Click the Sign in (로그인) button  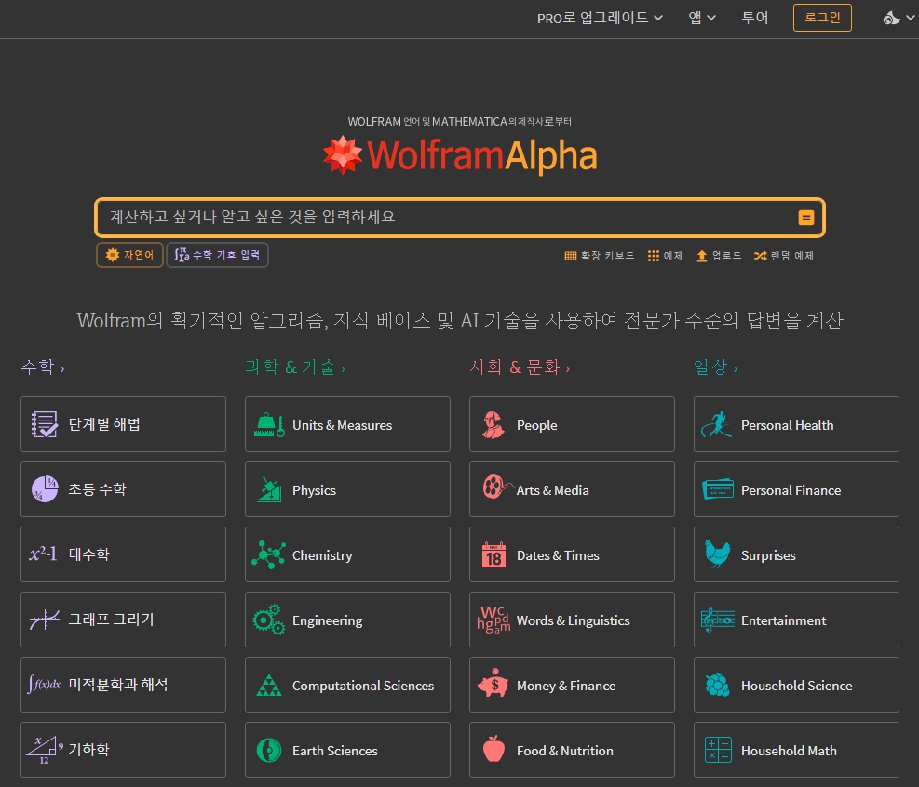tap(822, 18)
